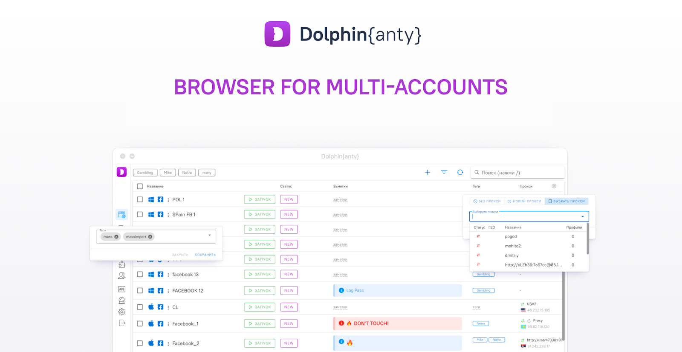Click the proxy refresh icon next to Proxy
The width and height of the screenshot is (682, 352).
tap(529, 321)
